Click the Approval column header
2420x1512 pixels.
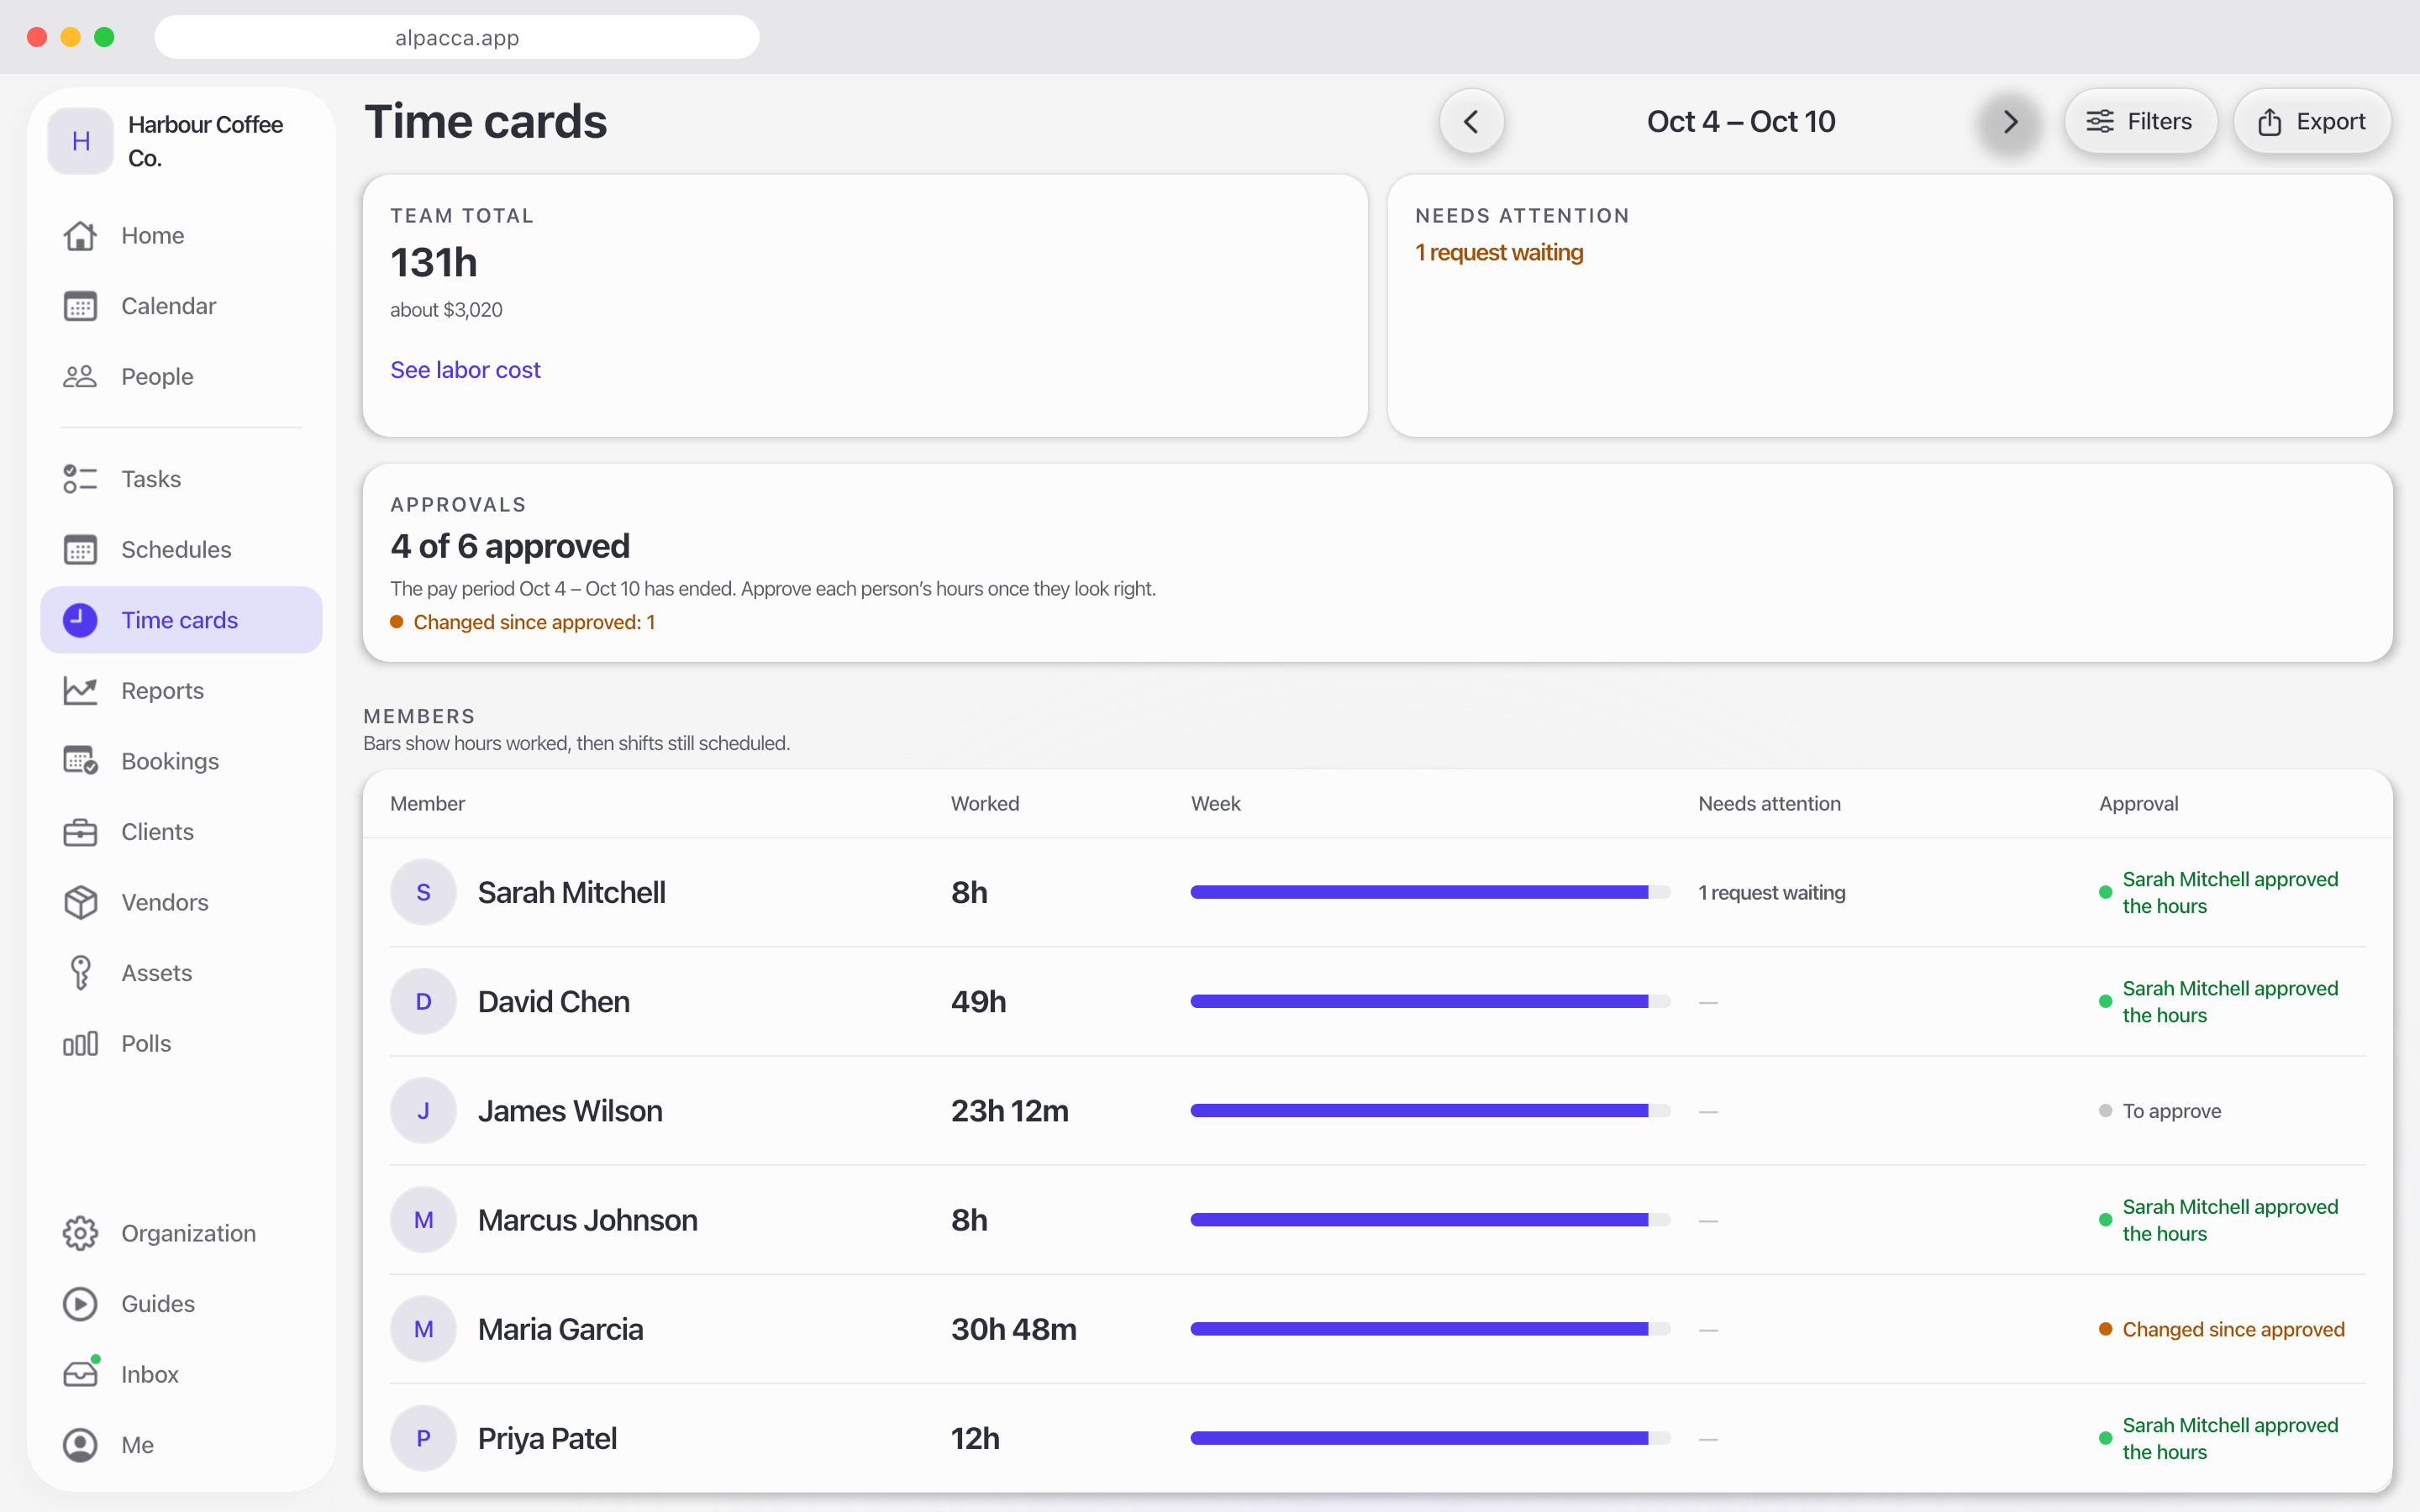(x=2138, y=804)
